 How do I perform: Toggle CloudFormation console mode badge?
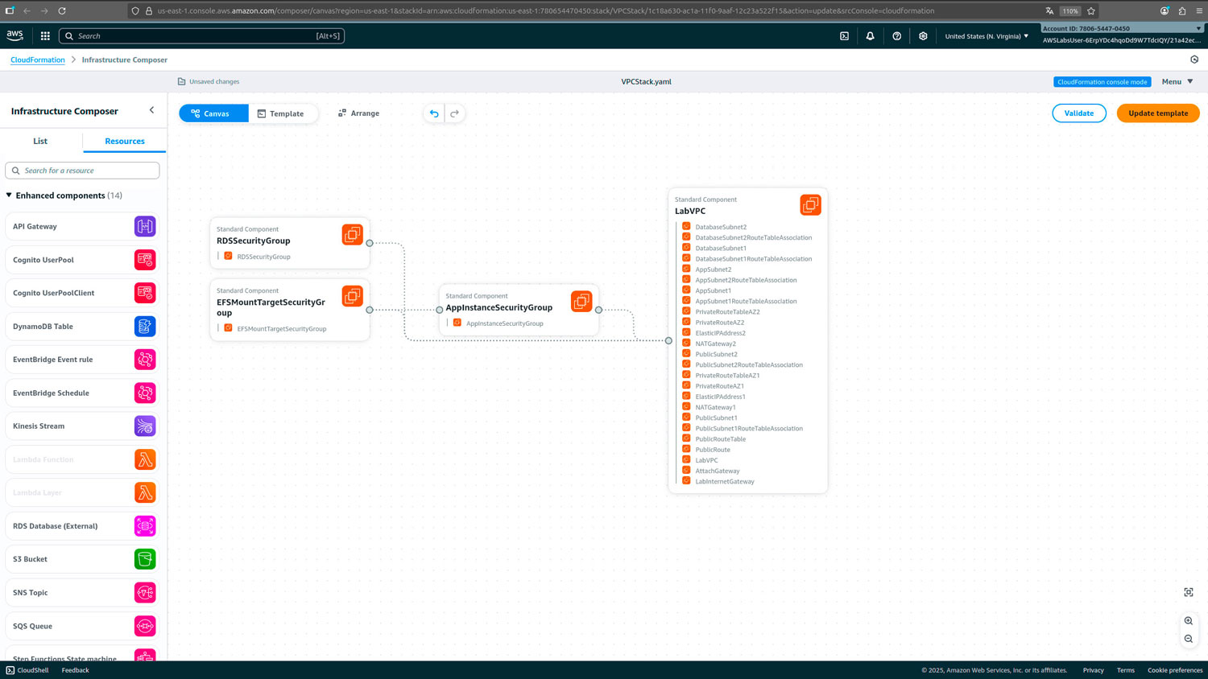(1102, 82)
